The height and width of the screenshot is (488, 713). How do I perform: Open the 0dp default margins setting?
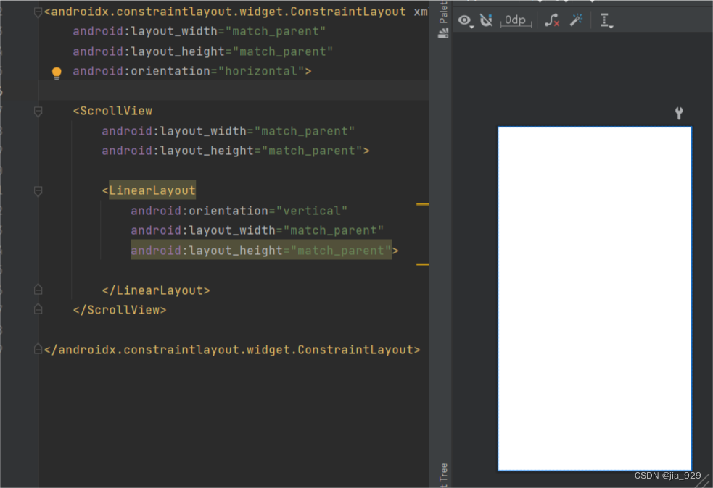tap(516, 20)
